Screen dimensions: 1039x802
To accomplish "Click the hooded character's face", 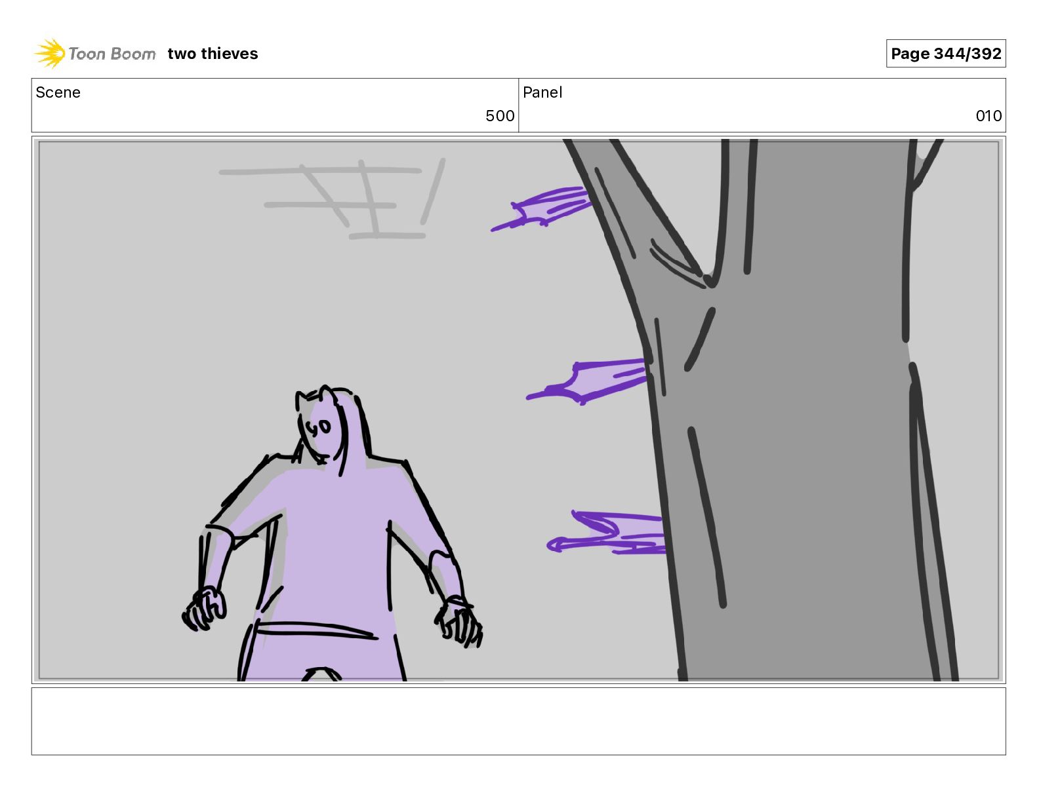I will (x=321, y=429).
